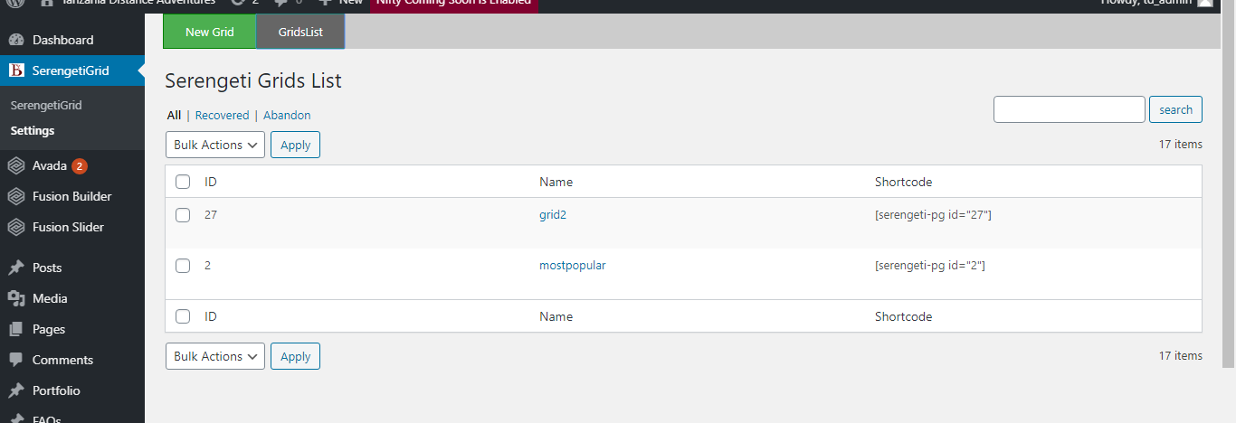Screen dimensions: 1236x423
Task: Click the site home icon in admin bar
Action: [47, 3]
